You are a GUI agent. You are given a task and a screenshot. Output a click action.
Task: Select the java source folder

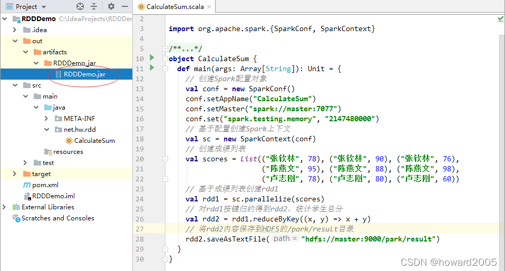click(x=59, y=108)
